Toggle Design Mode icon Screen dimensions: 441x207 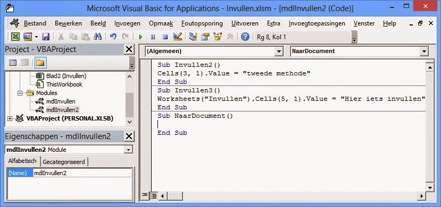(x=178, y=37)
